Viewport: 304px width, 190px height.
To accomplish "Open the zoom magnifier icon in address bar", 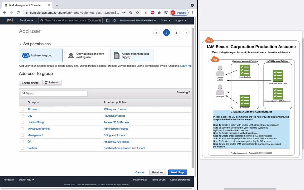I will point(131,13).
